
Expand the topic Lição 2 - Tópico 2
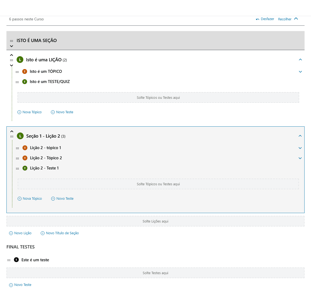(x=300, y=158)
